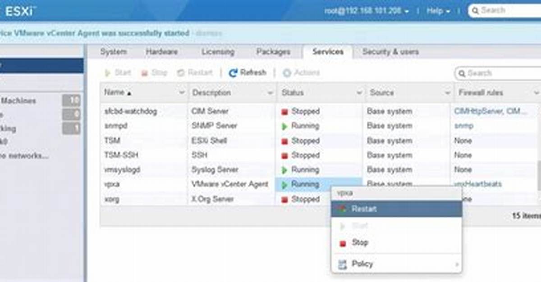Click the top header Search field

click(x=504, y=10)
